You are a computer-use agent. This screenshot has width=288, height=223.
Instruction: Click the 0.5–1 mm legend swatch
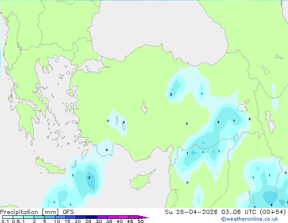(x=18, y=217)
